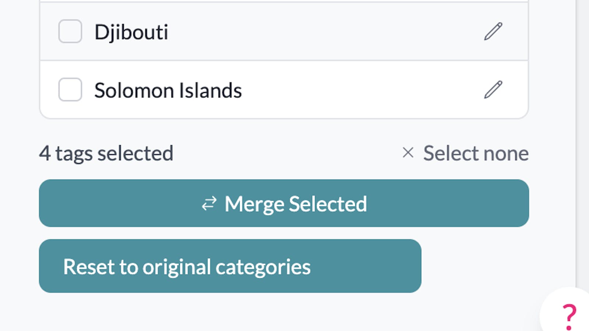Screen dimensions: 589x331
Task: Select the Solomon Islands tag label
Action: point(168,91)
